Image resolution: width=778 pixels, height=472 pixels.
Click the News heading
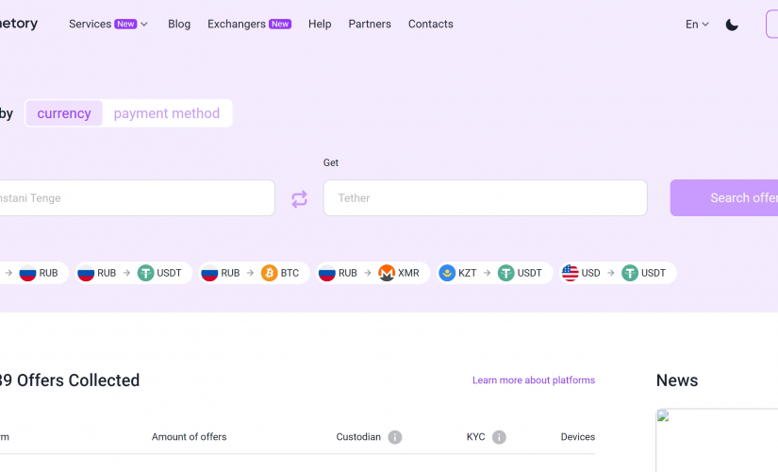(677, 380)
